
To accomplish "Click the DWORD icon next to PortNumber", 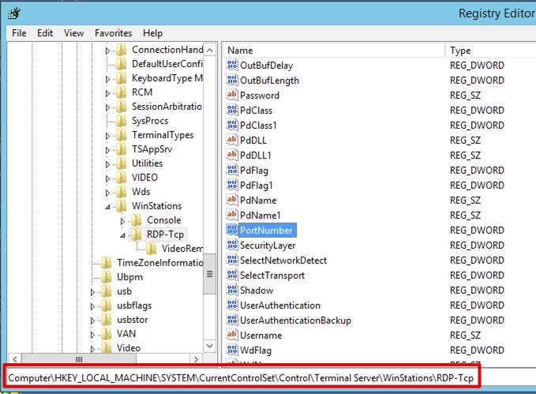I will pyautogui.click(x=232, y=231).
